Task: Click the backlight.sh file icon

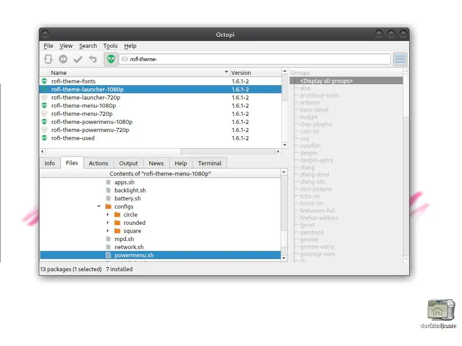Action: (108, 191)
